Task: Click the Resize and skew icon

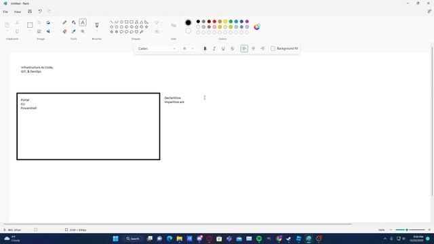Action: [x=39, y=32]
